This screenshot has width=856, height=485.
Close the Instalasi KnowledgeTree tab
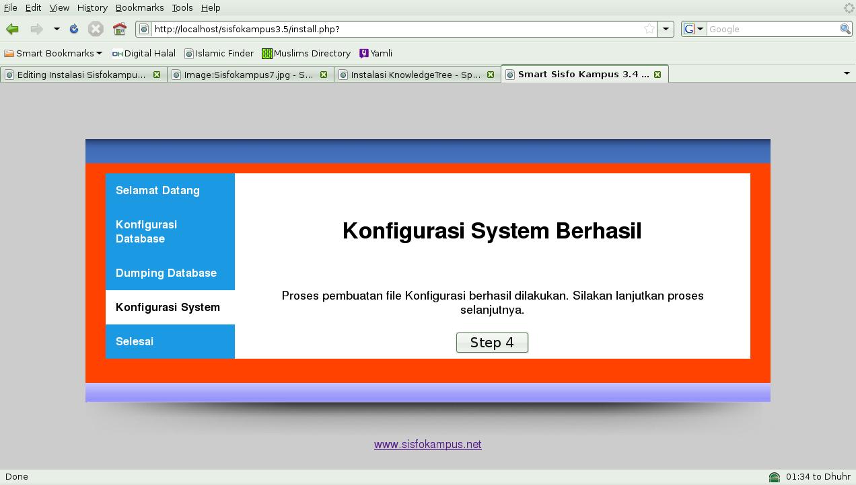[491, 75]
